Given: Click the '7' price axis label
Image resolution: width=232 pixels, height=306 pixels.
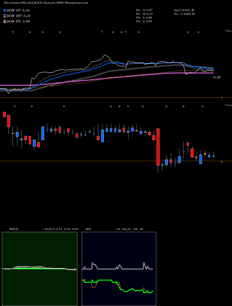Looking at the screenshot, I should [222, 98].
